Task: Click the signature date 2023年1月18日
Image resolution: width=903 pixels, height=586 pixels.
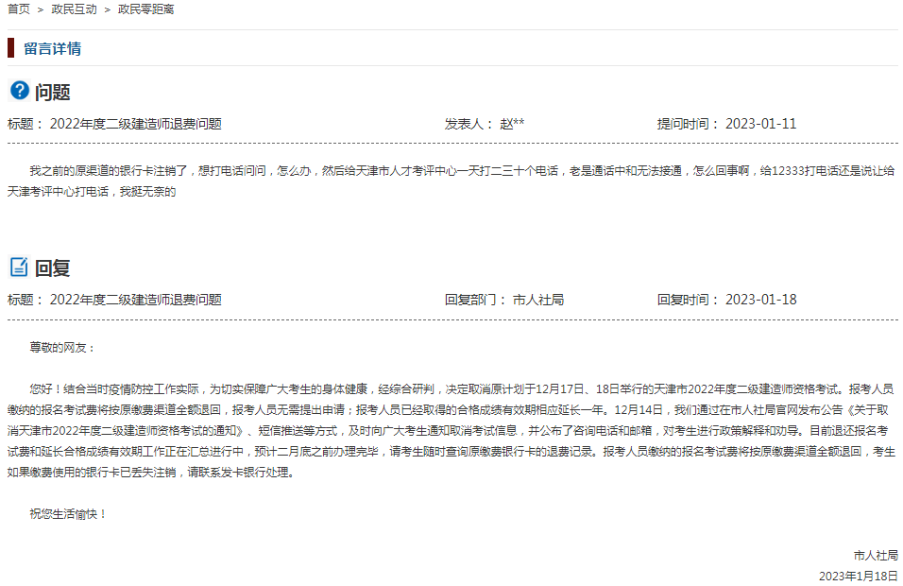Action: point(858,577)
